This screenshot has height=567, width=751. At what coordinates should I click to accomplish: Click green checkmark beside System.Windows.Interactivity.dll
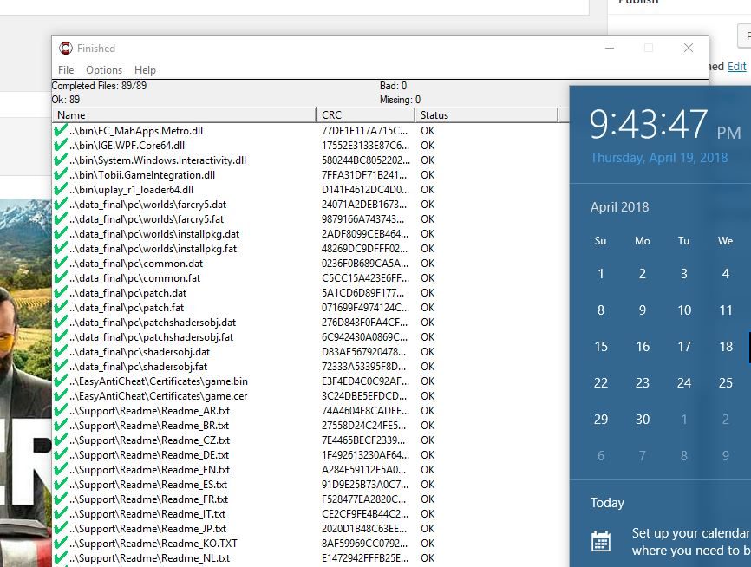click(61, 160)
